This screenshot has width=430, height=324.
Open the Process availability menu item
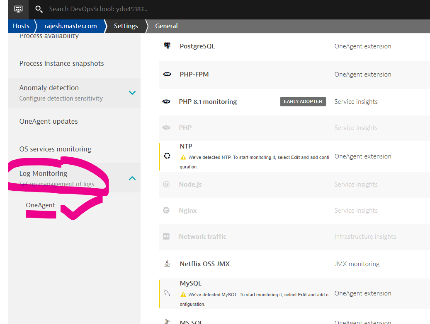pyautogui.click(x=49, y=36)
